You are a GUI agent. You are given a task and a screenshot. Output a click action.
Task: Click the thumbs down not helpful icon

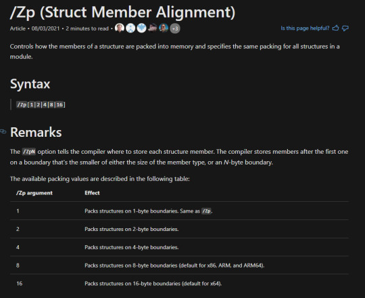[345, 28]
